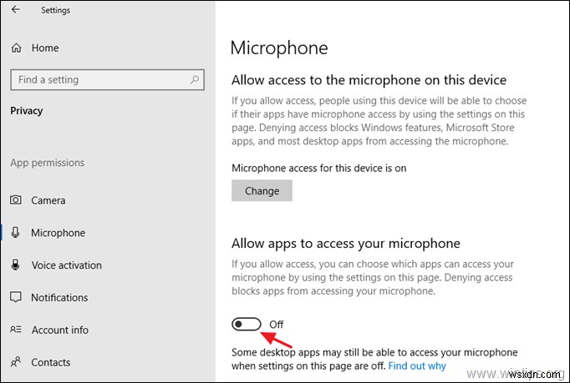
Task: Click the Account info icon
Action: coord(16,330)
